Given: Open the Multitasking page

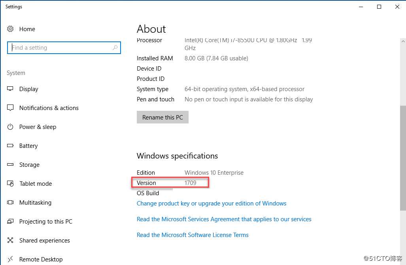Looking at the screenshot, I should pyautogui.click(x=36, y=202).
